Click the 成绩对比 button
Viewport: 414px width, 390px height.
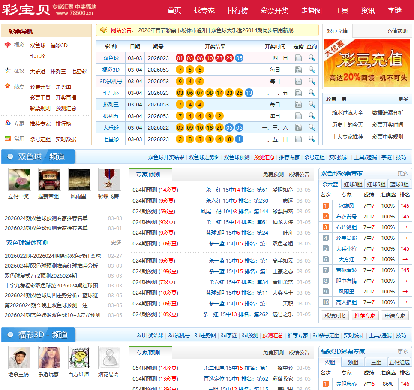[335, 315]
